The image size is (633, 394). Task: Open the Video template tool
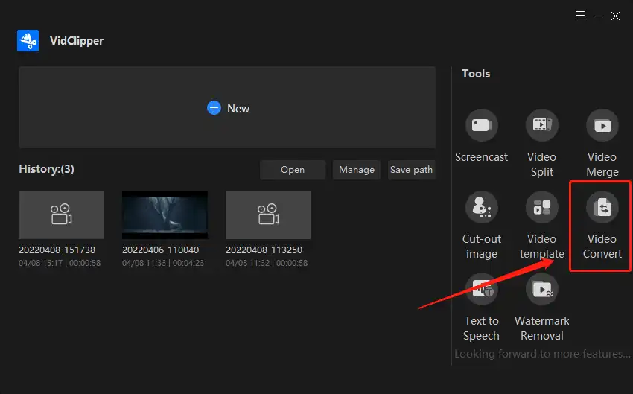541,207
